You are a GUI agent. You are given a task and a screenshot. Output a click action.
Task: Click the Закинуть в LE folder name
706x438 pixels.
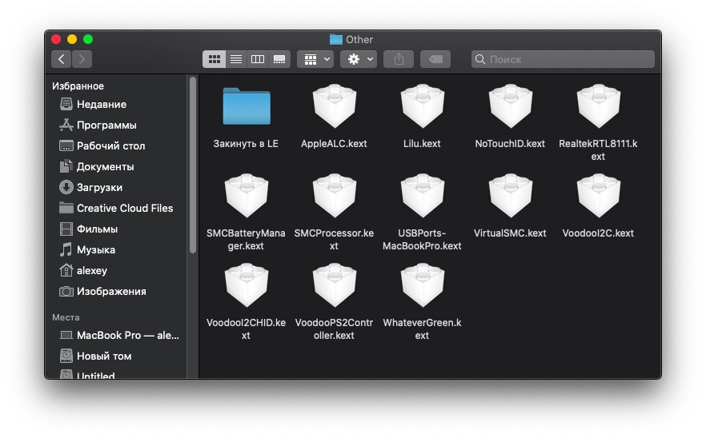(x=246, y=143)
